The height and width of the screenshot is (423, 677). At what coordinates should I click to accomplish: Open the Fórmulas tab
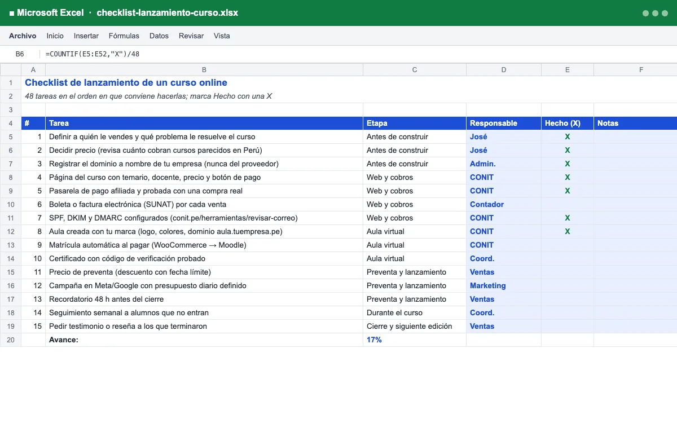pyautogui.click(x=124, y=36)
